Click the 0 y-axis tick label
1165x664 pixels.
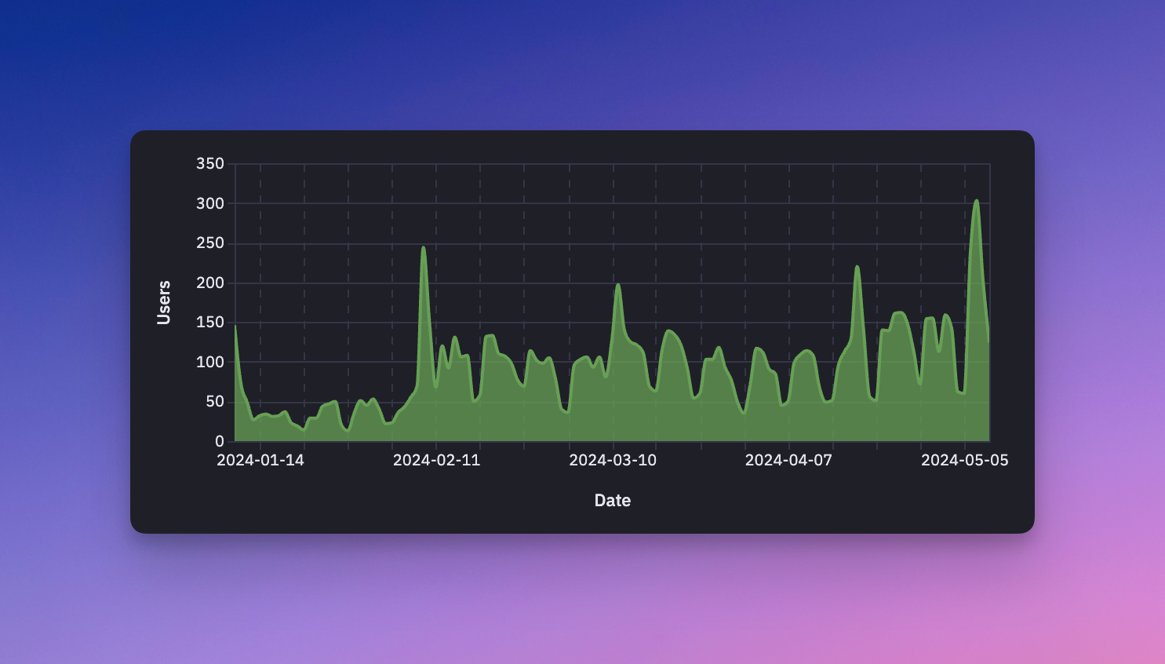tap(220, 442)
